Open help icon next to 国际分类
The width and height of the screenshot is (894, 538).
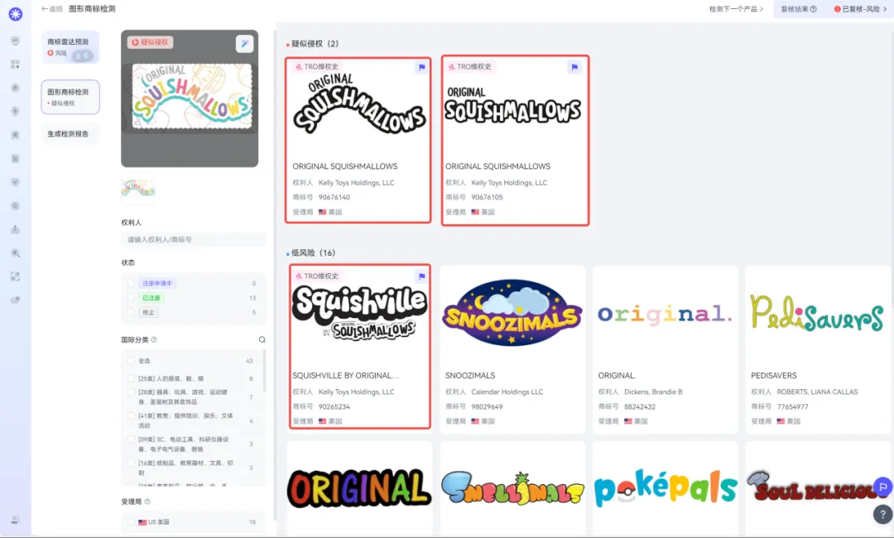tap(153, 339)
